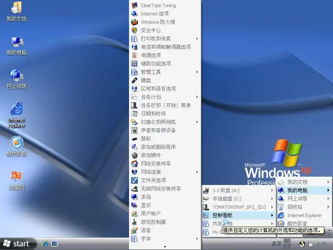Click the menu scroll-down arrow at bottom
333x250 pixels.
(x=165, y=247)
